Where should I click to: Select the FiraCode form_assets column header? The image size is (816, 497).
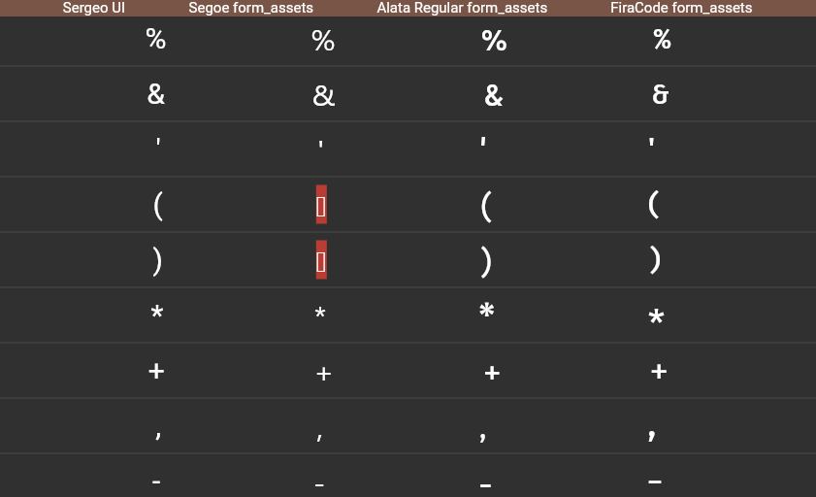tap(681, 8)
